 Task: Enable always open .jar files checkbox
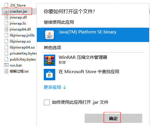click(47, 102)
